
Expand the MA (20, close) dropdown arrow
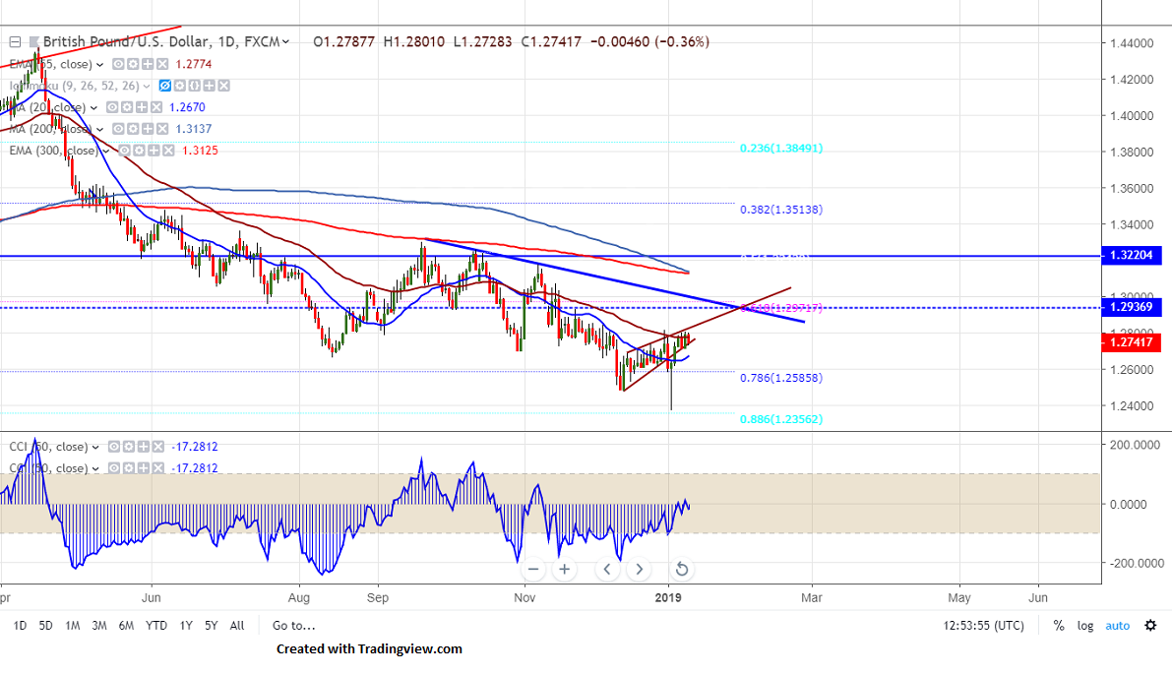(94, 108)
